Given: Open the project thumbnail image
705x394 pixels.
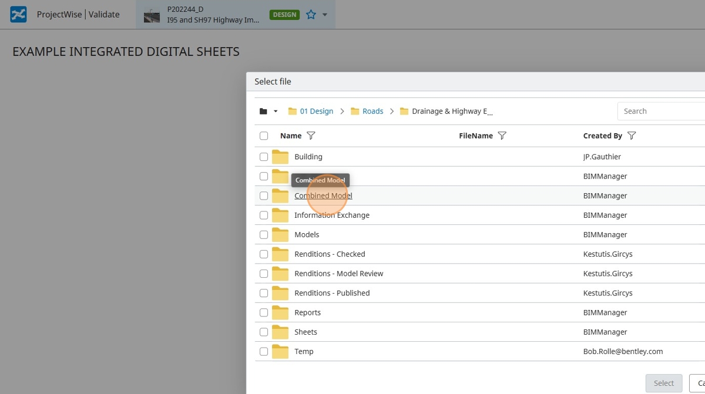Looking at the screenshot, I should [x=152, y=15].
